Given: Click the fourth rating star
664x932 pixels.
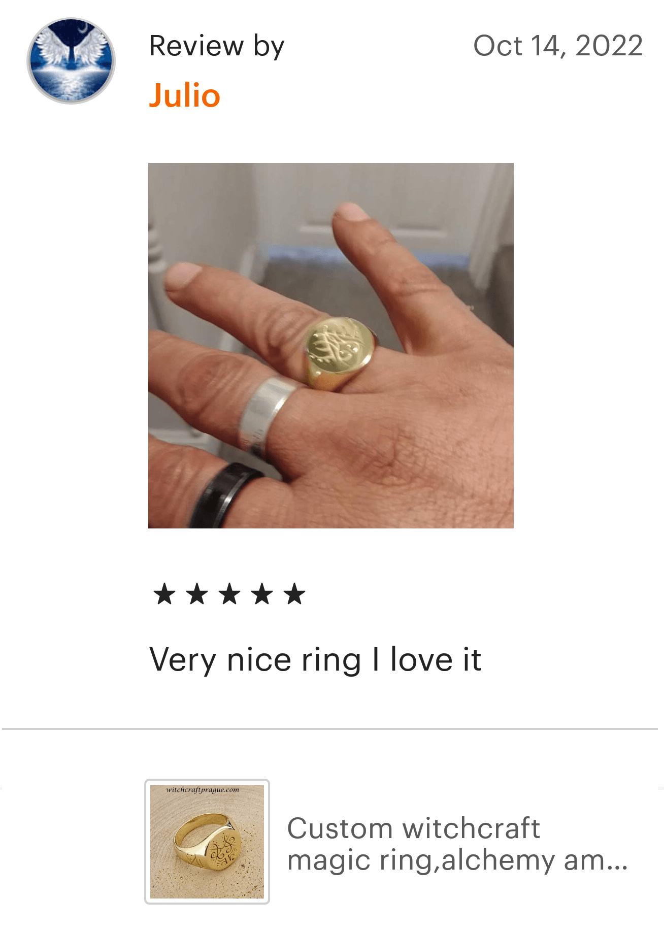Looking at the screenshot, I should (262, 593).
